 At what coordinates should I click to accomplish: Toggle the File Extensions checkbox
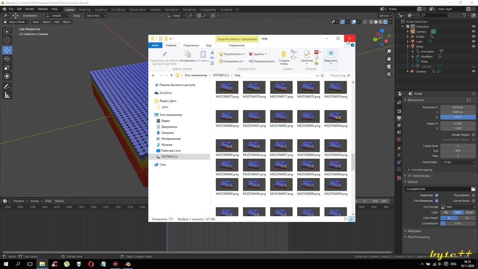437,201
